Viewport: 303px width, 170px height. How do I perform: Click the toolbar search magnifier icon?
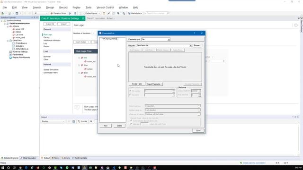coord(168,13)
